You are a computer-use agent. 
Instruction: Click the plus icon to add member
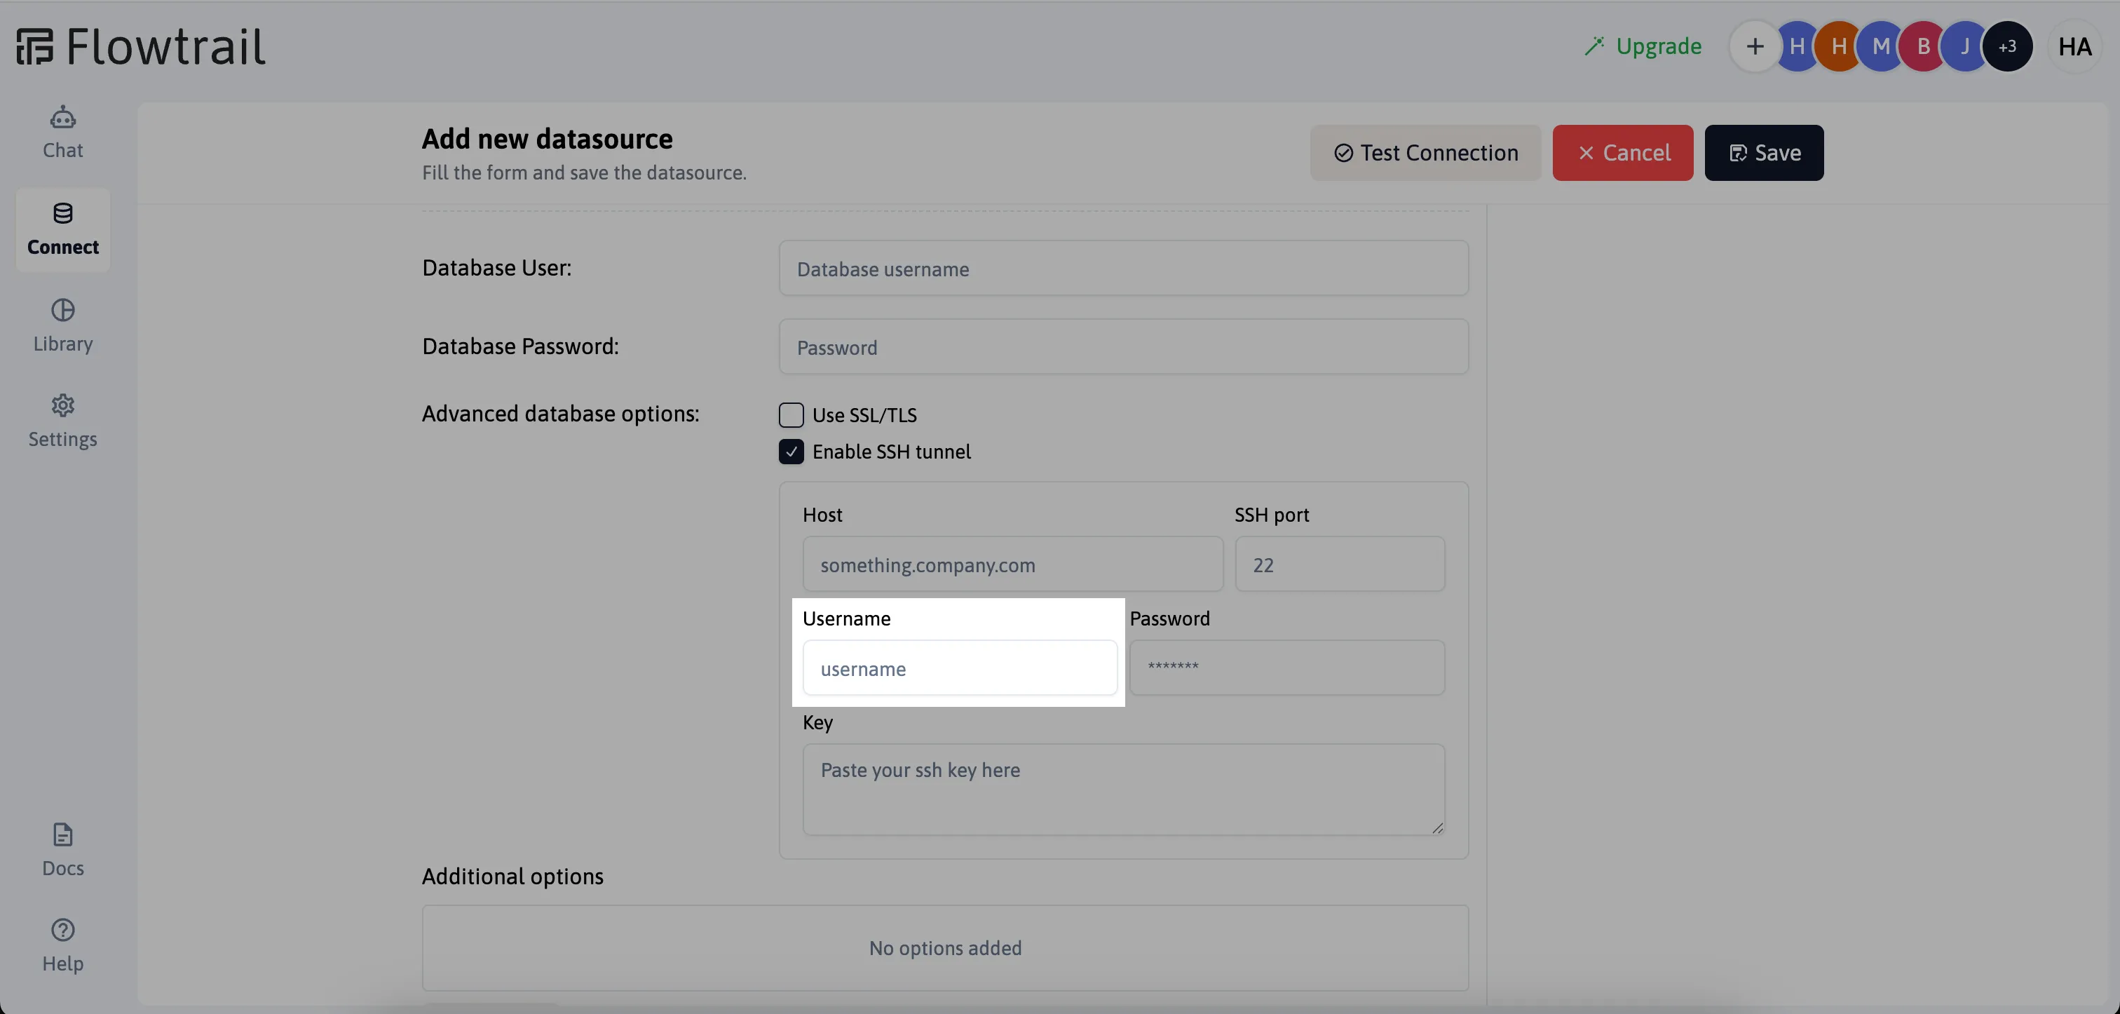(x=1755, y=46)
